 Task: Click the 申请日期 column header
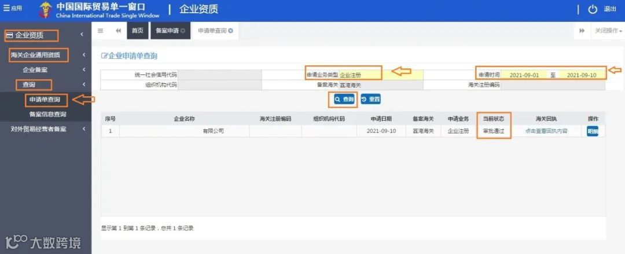tap(381, 119)
